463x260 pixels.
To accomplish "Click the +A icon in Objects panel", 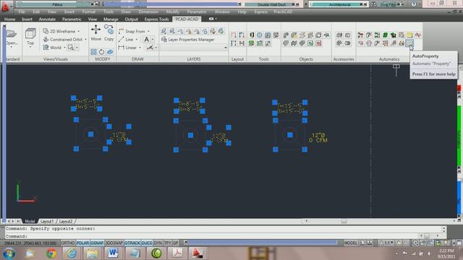I will (x=326, y=35).
